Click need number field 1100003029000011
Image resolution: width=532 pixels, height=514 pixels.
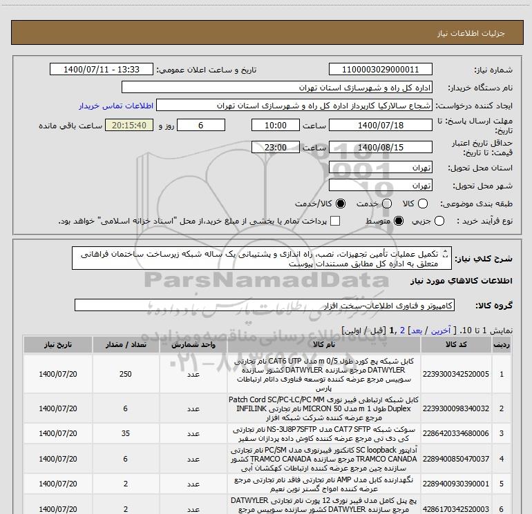[380, 69]
